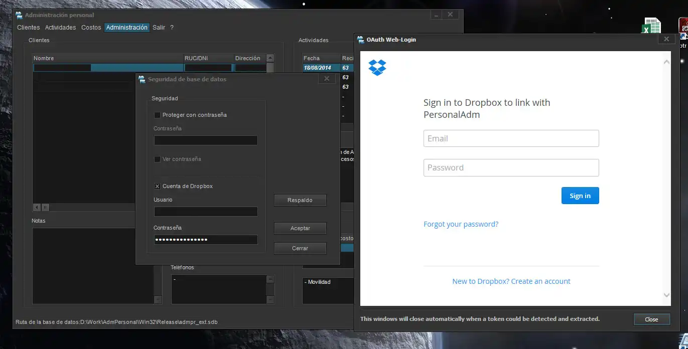The width and height of the screenshot is (688, 349).
Task: Click the Dropbox Password input field
Action: pos(511,167)
